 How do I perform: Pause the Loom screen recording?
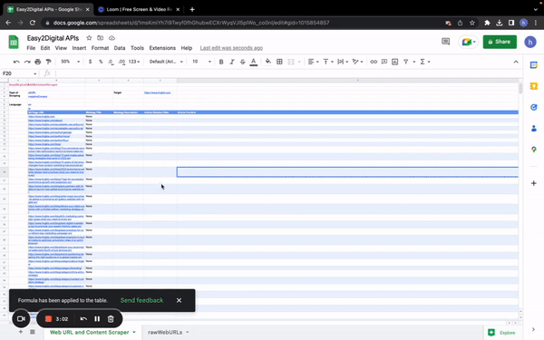point(97,319)
